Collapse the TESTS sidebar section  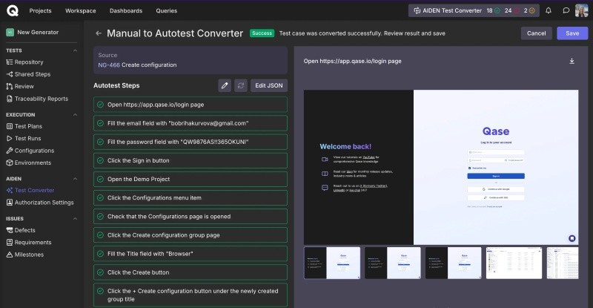click(x=75, y=50)
